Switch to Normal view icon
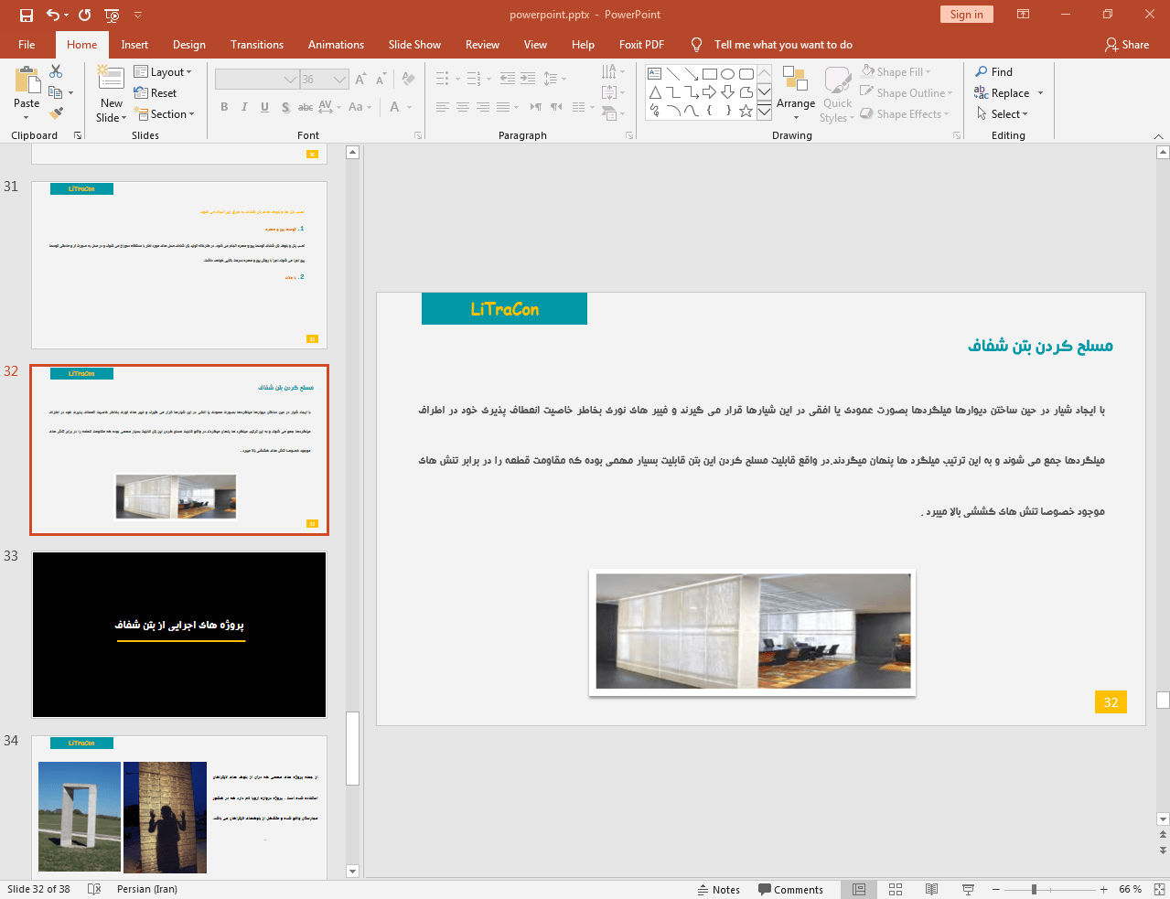The width and height of the screenshot is (1170, 899). [859, 889]
